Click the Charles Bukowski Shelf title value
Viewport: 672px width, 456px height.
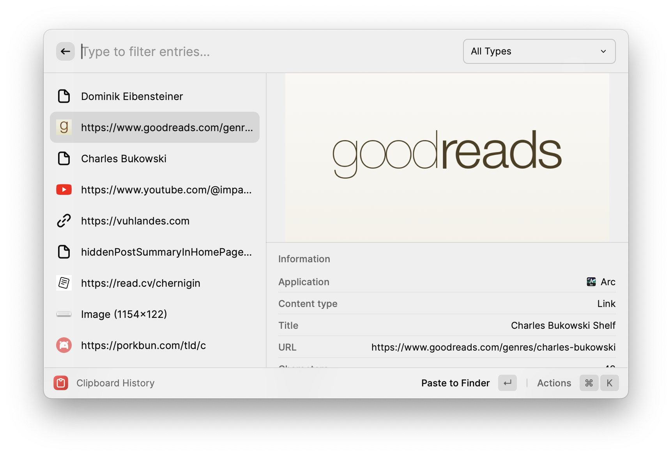[563, 325]
